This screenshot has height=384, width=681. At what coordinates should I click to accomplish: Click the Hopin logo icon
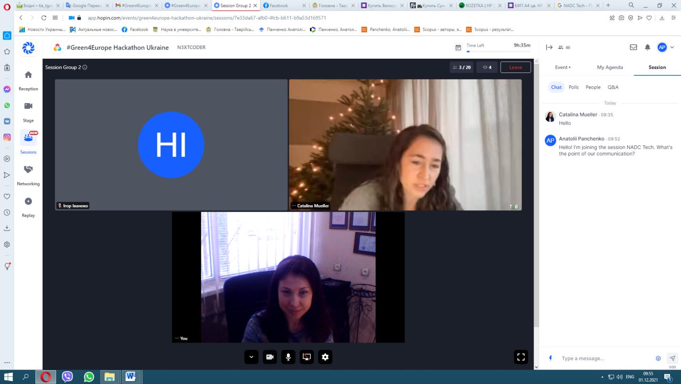[28, 47]
